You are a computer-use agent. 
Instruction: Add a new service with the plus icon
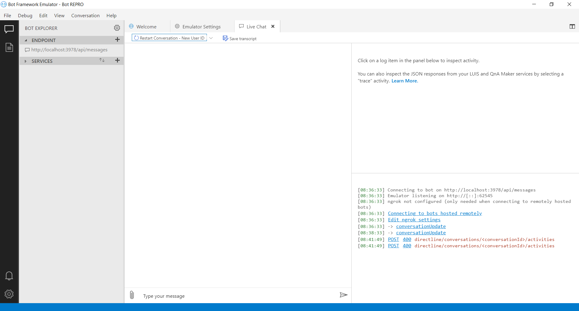tap(118, 60)
